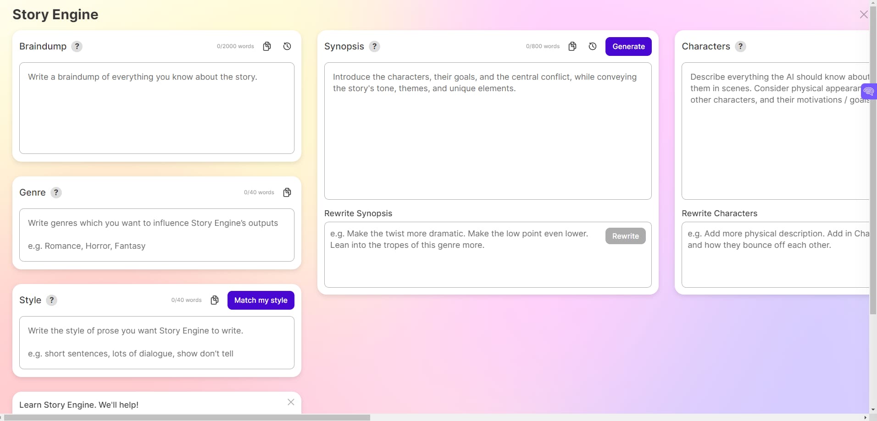The image size is (877, 421).
Task: Generate a synopsis
Action: coord(628,46)
